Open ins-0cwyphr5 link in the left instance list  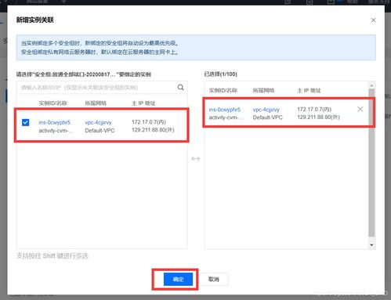pos(54,122)
